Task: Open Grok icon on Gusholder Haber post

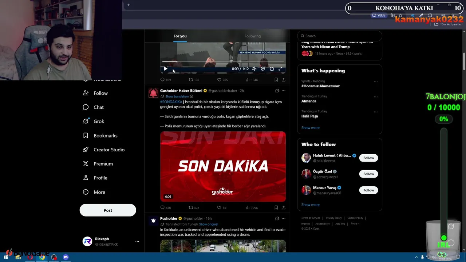Action: (x=277, y=91)
